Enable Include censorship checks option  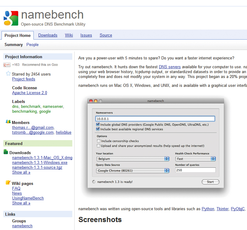point(98,141)
